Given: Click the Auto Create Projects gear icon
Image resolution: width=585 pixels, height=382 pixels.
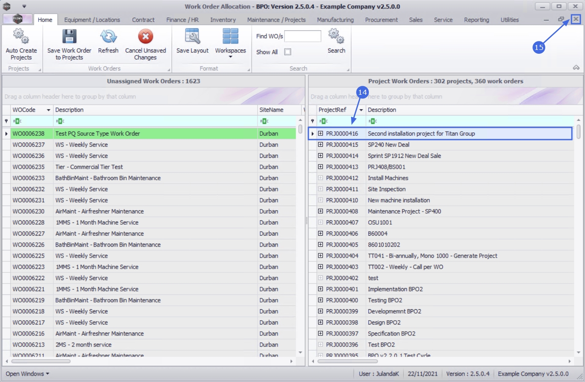Looking at the screenshot, I should 21,36.
